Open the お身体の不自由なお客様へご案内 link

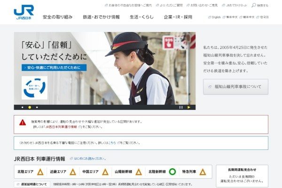pyautogui.click(x=128, y=5)
